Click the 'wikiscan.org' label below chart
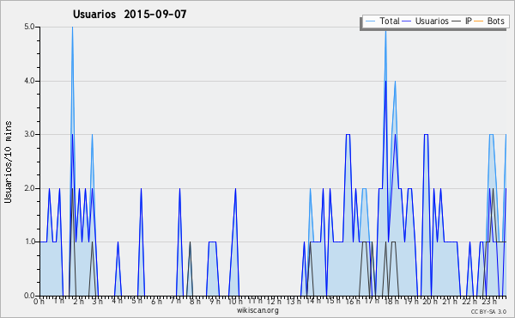Image resolution: width=515 pixels, height=318 pixels. coord(257,310)
